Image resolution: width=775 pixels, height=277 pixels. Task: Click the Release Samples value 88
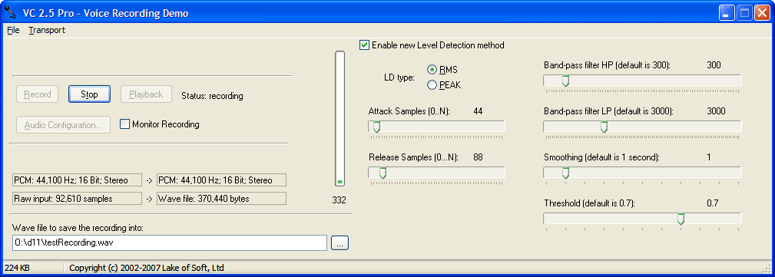point(478,157)
